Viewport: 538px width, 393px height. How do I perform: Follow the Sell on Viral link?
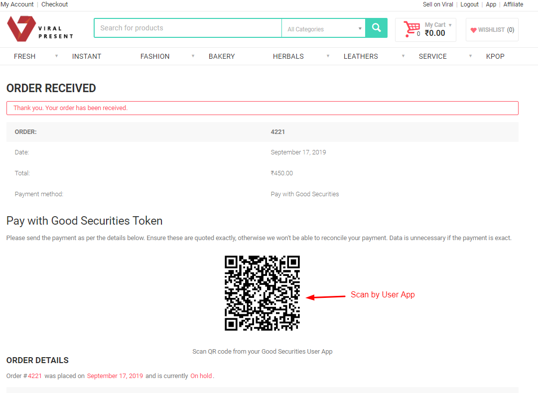438,4
